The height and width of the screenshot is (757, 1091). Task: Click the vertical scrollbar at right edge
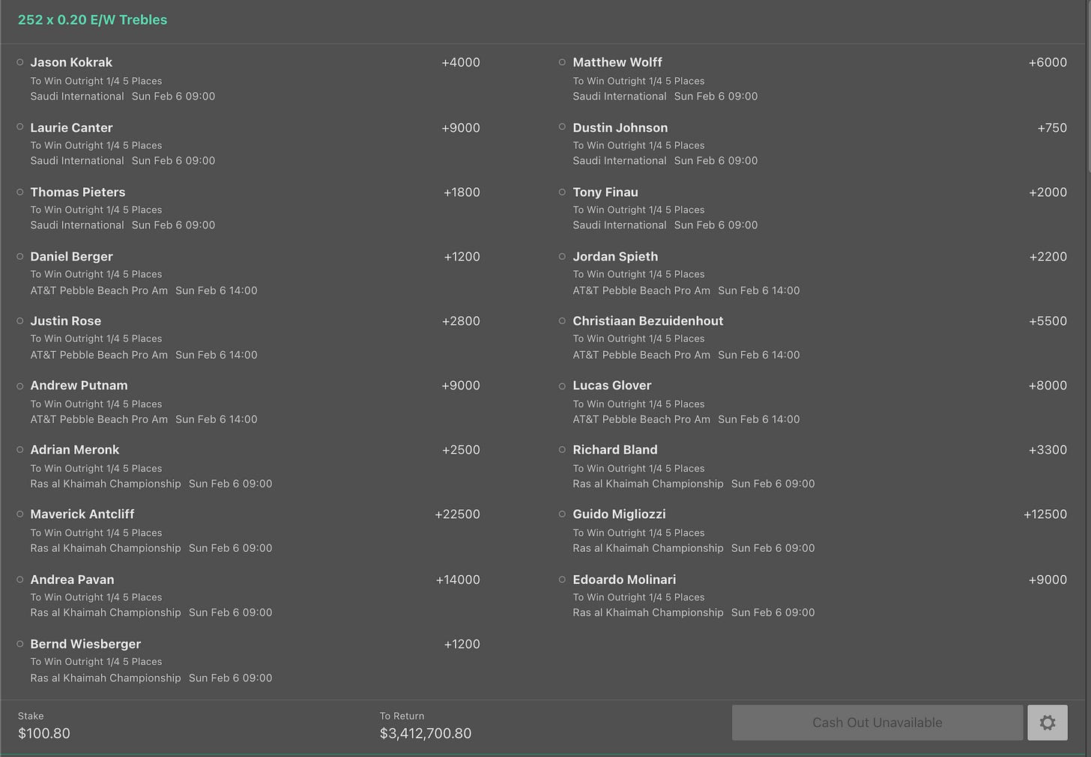tap(1087, 86)
